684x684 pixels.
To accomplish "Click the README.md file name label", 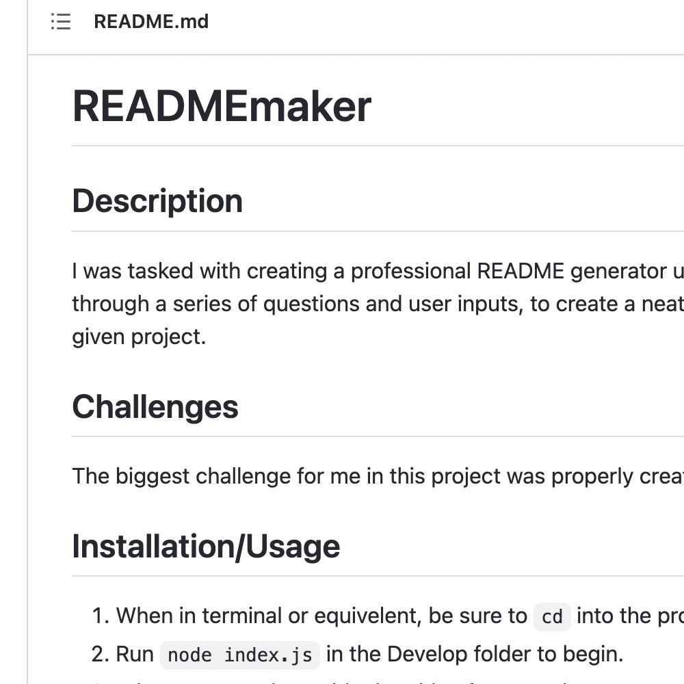I will (x=151, y=22).
